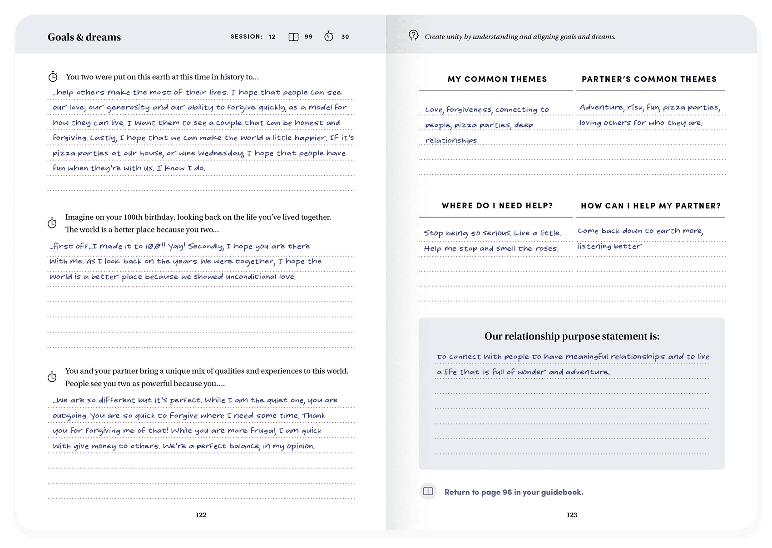The height and width of the screenshot is (548, 772).
Task: Select the timer icon beside "You and your partner bring"
Action: tap(52, 377)
